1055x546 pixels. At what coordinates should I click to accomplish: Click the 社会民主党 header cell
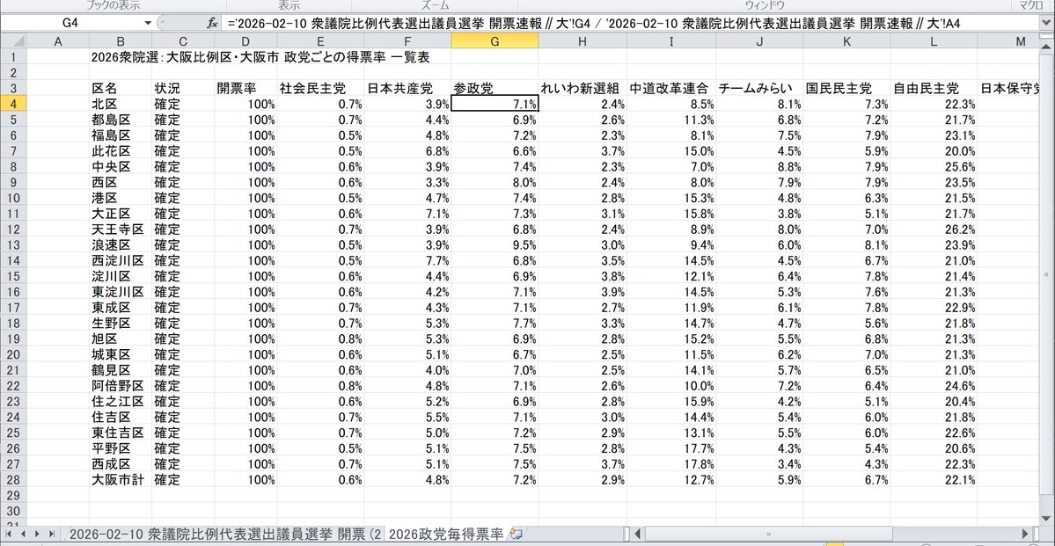coord(319,88)
